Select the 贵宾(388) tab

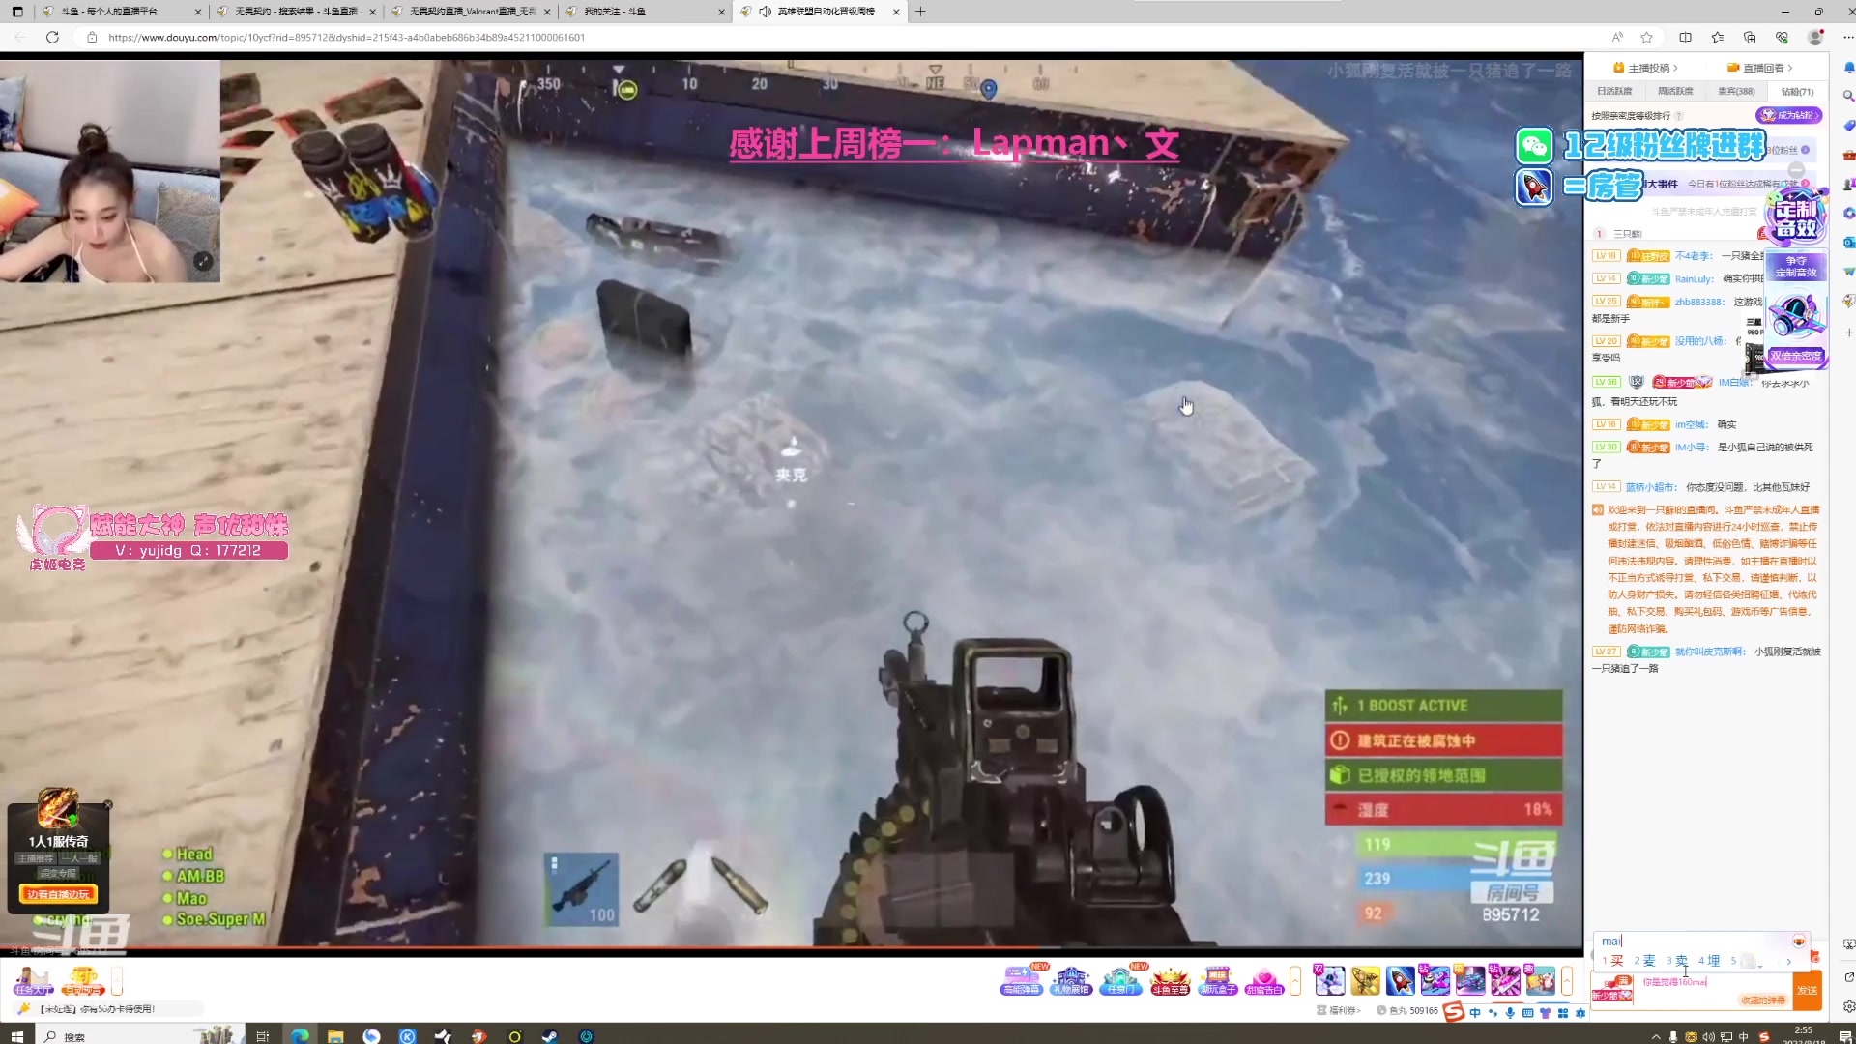(x=1736, y=91)
